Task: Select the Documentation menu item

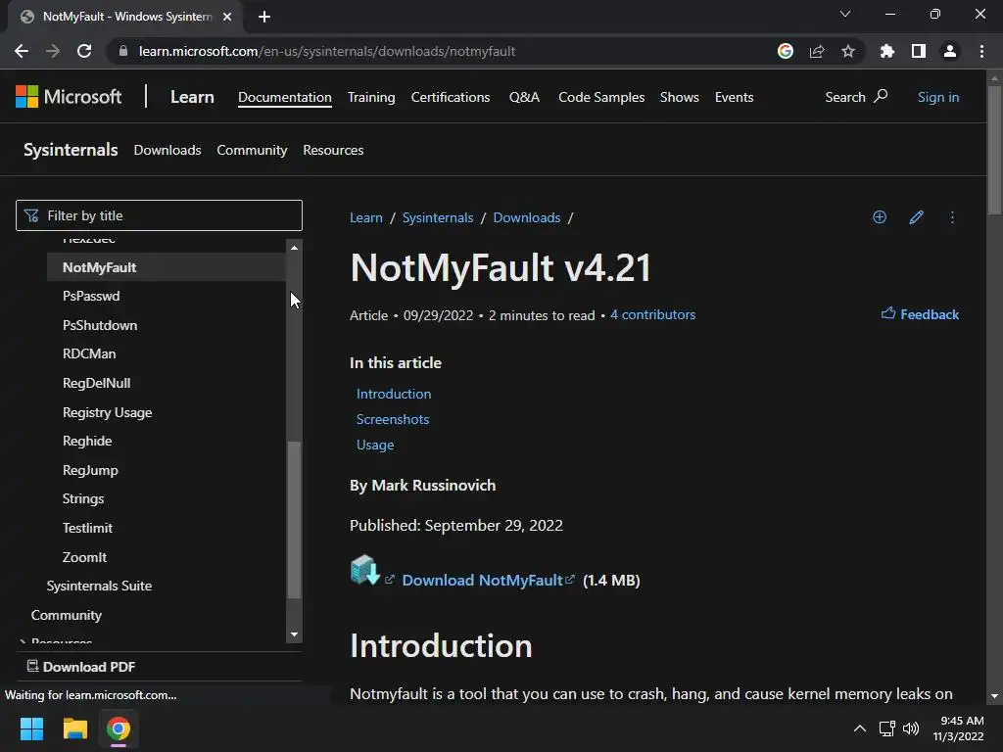Action: (285, 97)
